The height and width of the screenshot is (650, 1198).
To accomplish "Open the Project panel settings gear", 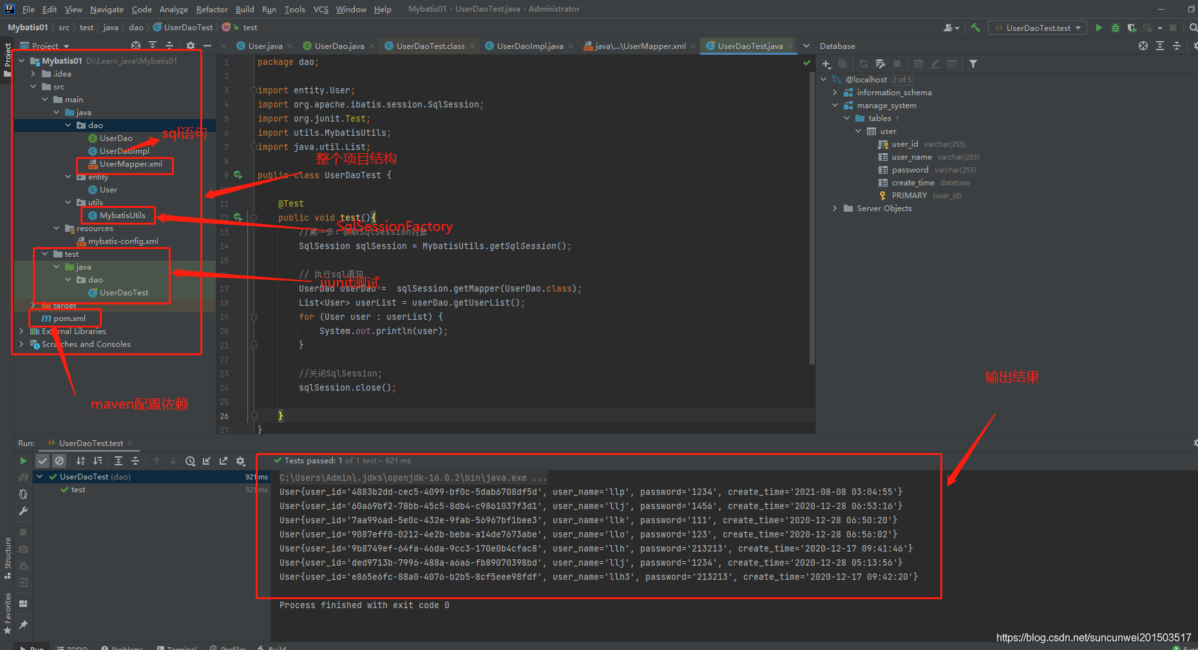I will pyautogui.click(x=190, y=46).
